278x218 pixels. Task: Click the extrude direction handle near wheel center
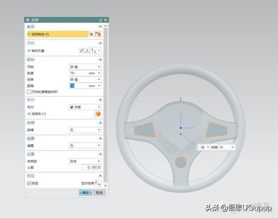tap(181, 134)
